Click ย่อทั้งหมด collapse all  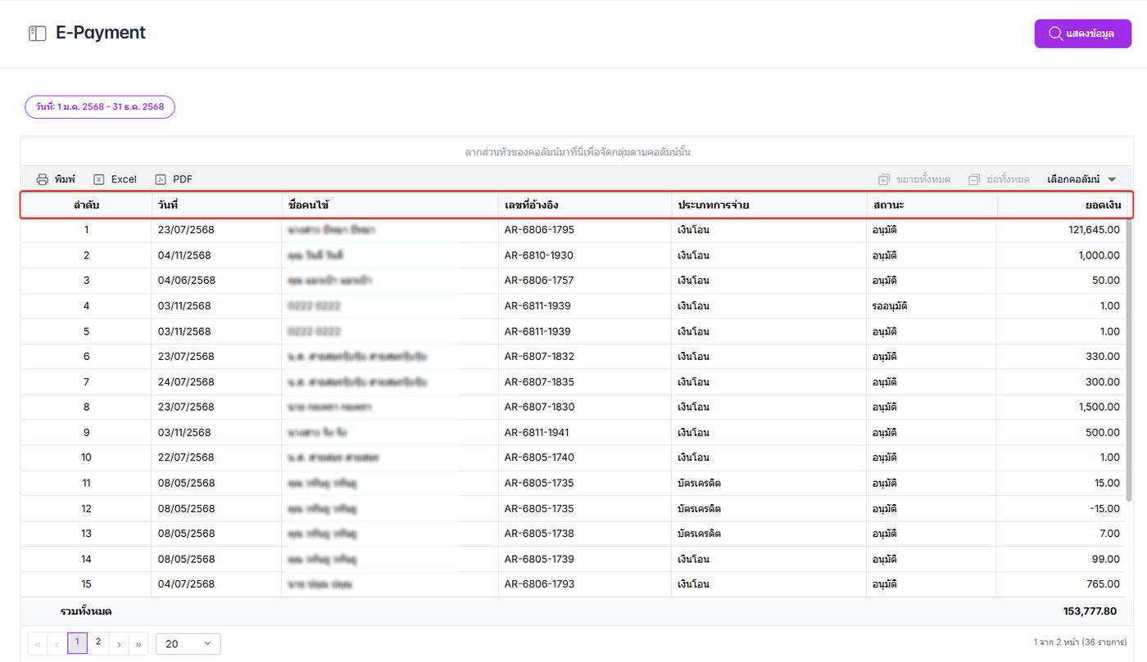(998, 179)
